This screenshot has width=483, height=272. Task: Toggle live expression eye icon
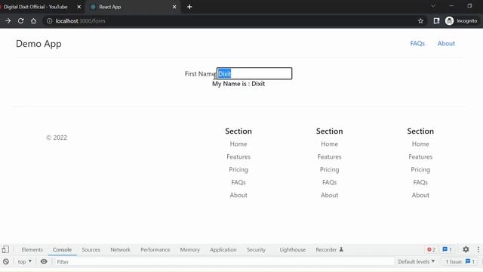pyautogui.click(x=44, y=261)
